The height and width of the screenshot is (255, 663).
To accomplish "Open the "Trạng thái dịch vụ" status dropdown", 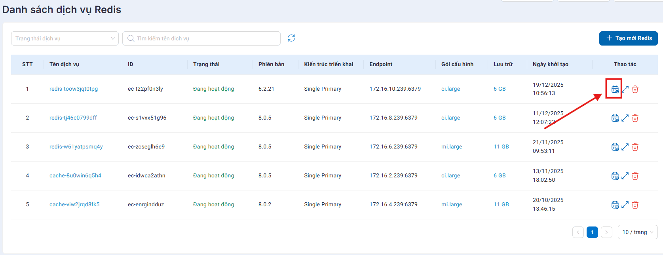I will click(65, 38).
